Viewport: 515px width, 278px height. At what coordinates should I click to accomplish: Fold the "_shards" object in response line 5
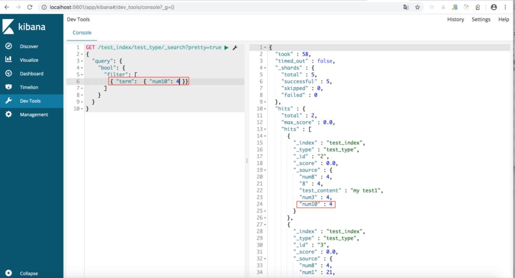click(265, 68)
